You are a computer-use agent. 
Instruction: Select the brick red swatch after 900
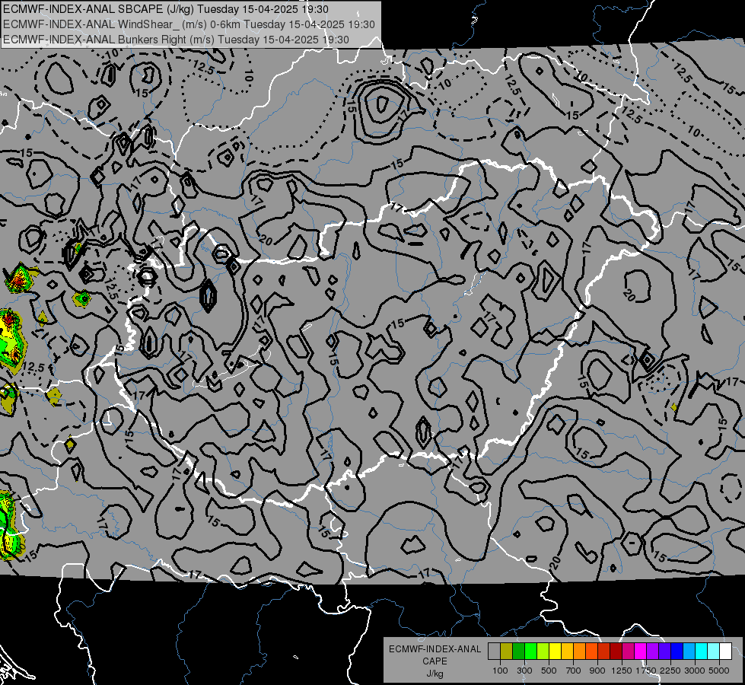(604, 652)
